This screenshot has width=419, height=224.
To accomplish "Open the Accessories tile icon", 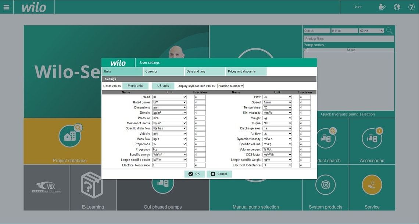I will [x=372, y=138].
